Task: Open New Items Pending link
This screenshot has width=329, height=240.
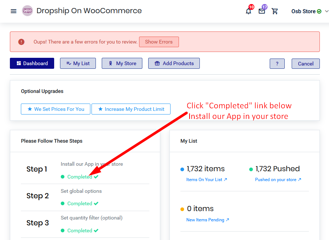Action: (208, 220)
